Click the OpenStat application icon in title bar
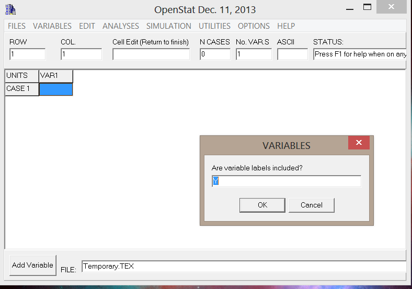Image resolution: width=412 pixels, height=289 pixels. point(10,9)
